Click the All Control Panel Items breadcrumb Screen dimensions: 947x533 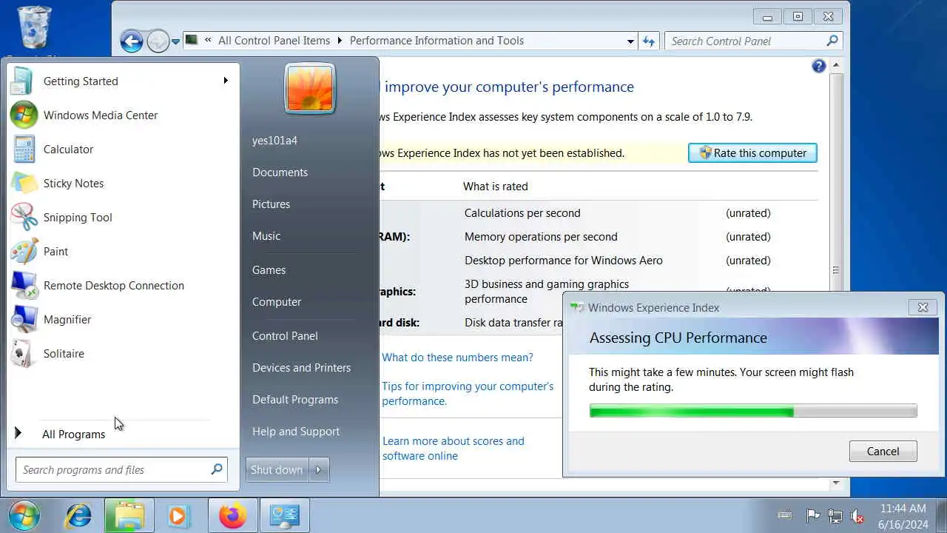coord(274,41)
